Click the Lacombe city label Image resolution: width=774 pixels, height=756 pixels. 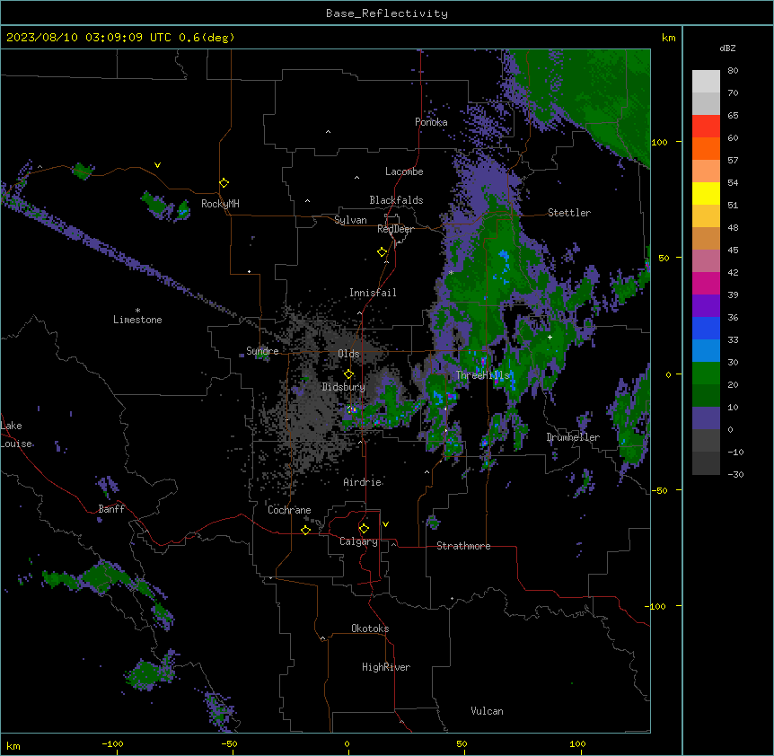tap(404, 171)
